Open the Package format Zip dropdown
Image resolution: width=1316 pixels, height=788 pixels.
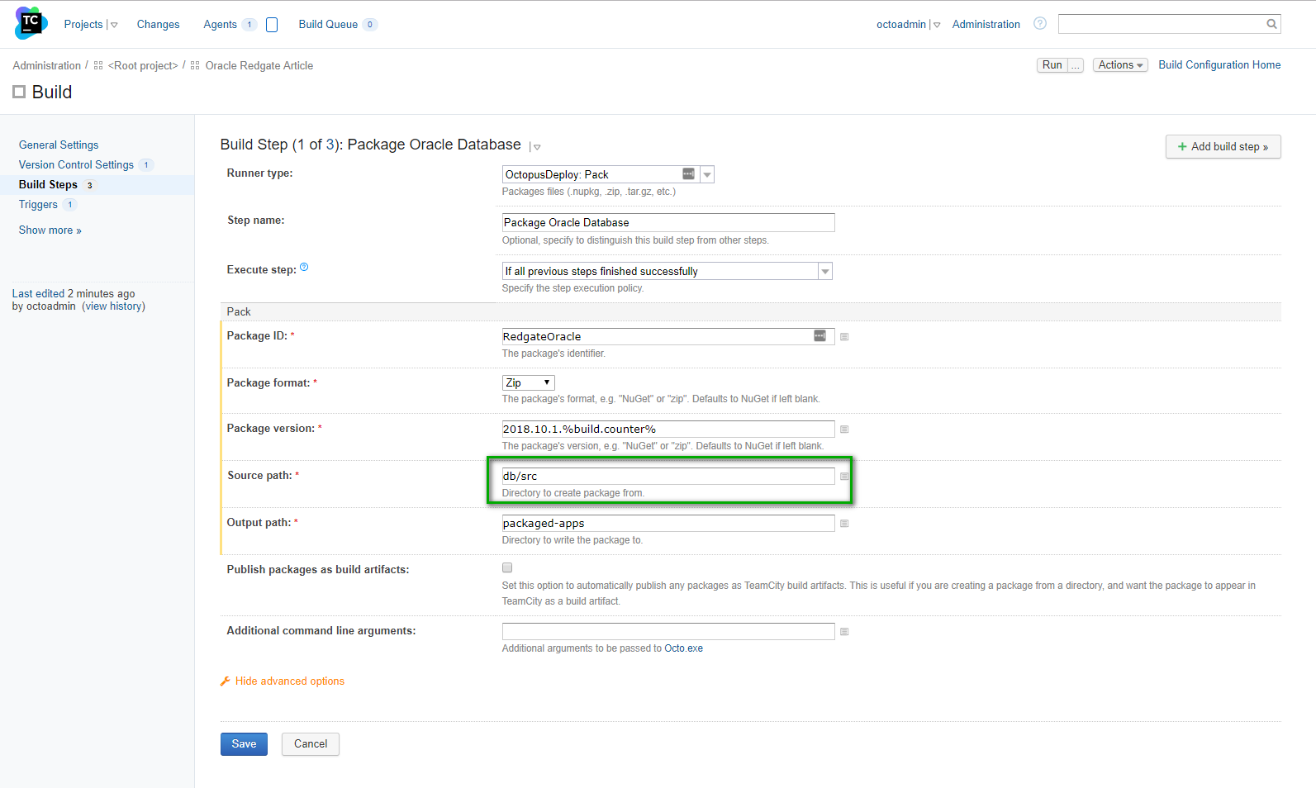click(528, 383)
